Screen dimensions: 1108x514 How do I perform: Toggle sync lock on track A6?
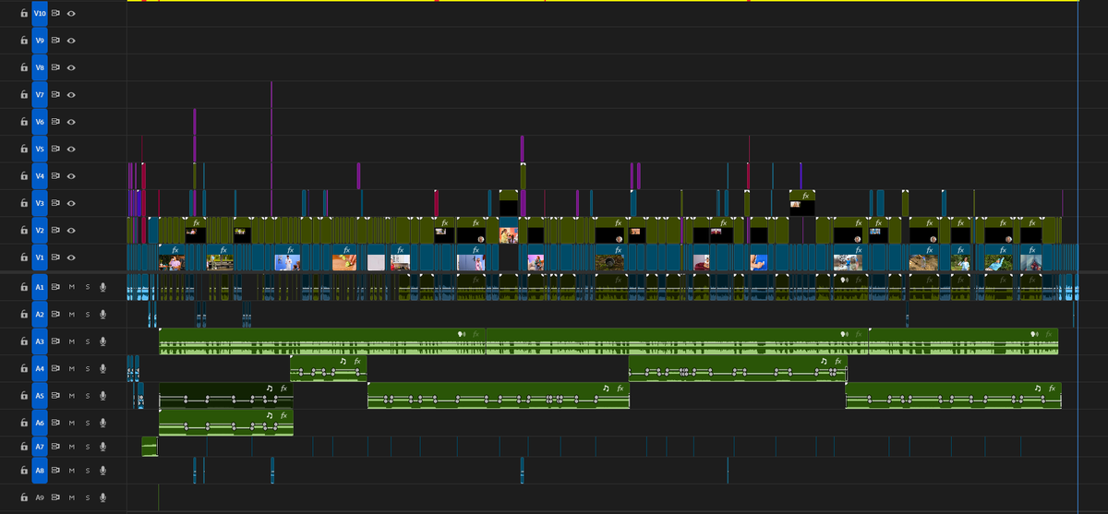click(55, 423)
